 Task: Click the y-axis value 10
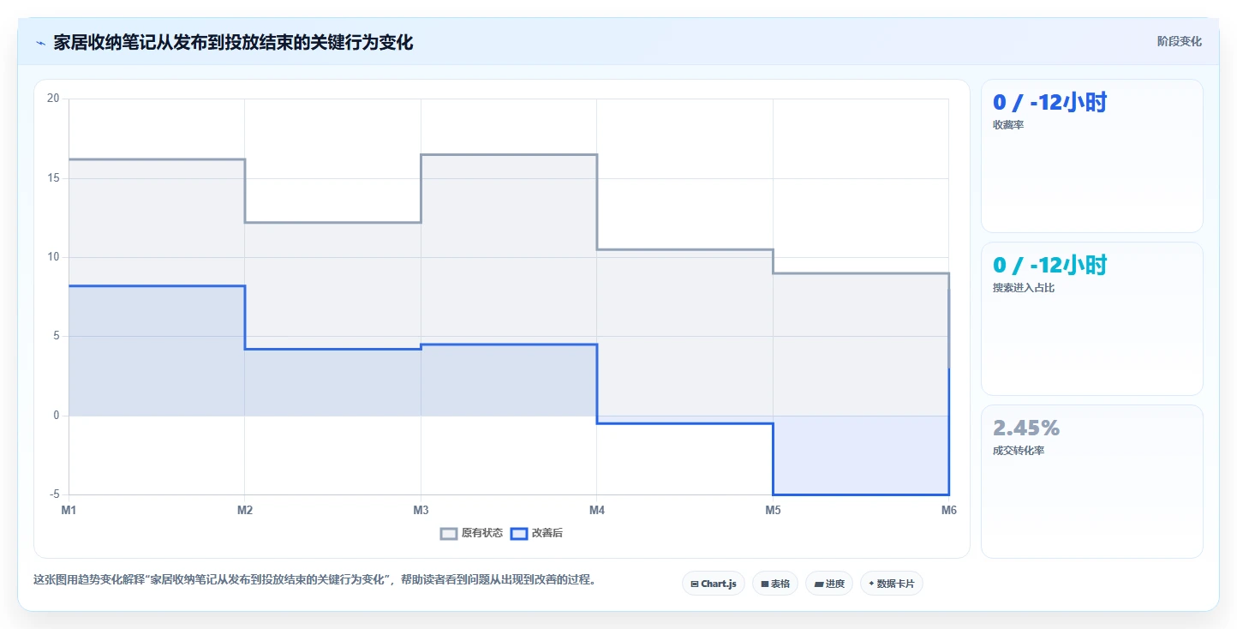pos(53,257)
